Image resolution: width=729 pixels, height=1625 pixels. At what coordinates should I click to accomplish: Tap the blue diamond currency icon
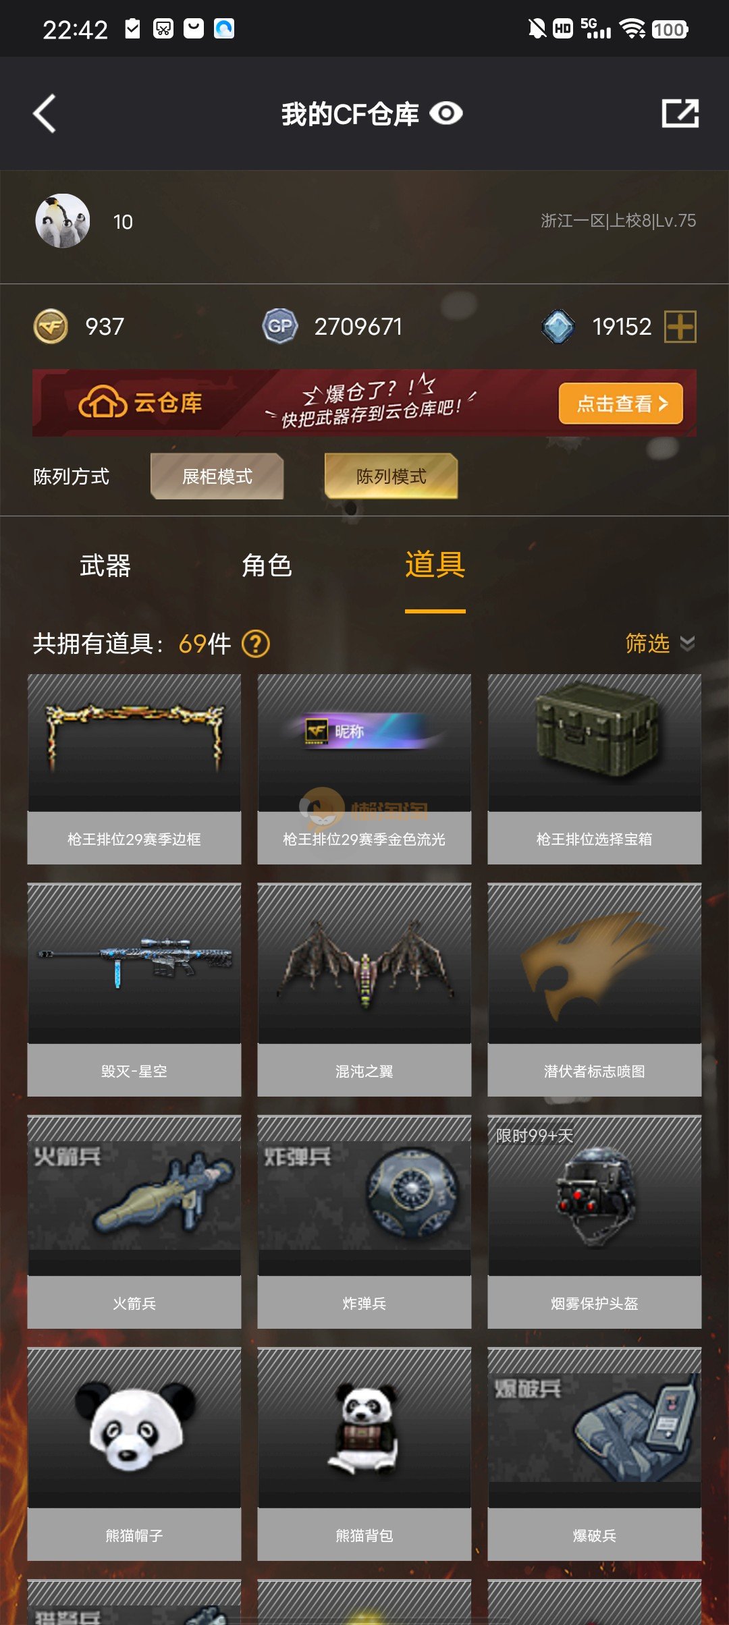[558, 327]
